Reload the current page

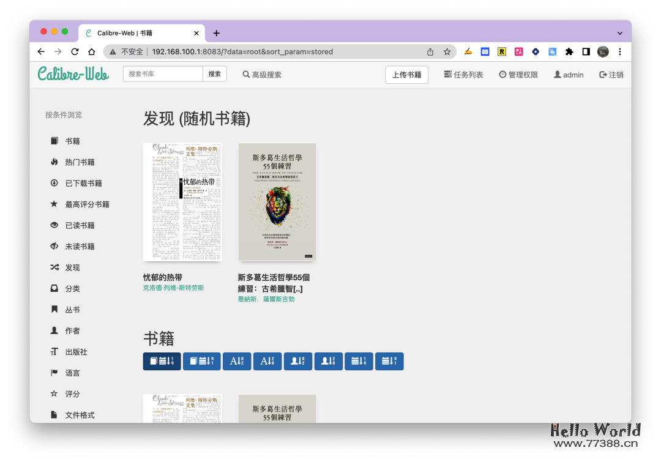coord(75,51)
